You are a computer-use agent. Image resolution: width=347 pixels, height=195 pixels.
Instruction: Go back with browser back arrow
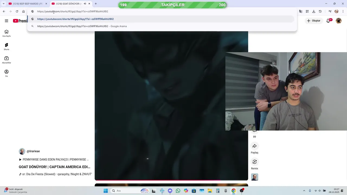coord(4,11)
